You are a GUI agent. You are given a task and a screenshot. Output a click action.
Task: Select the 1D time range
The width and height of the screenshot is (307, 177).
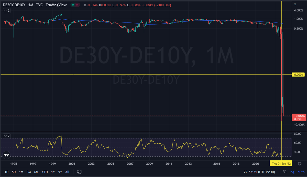pos(7,172)
